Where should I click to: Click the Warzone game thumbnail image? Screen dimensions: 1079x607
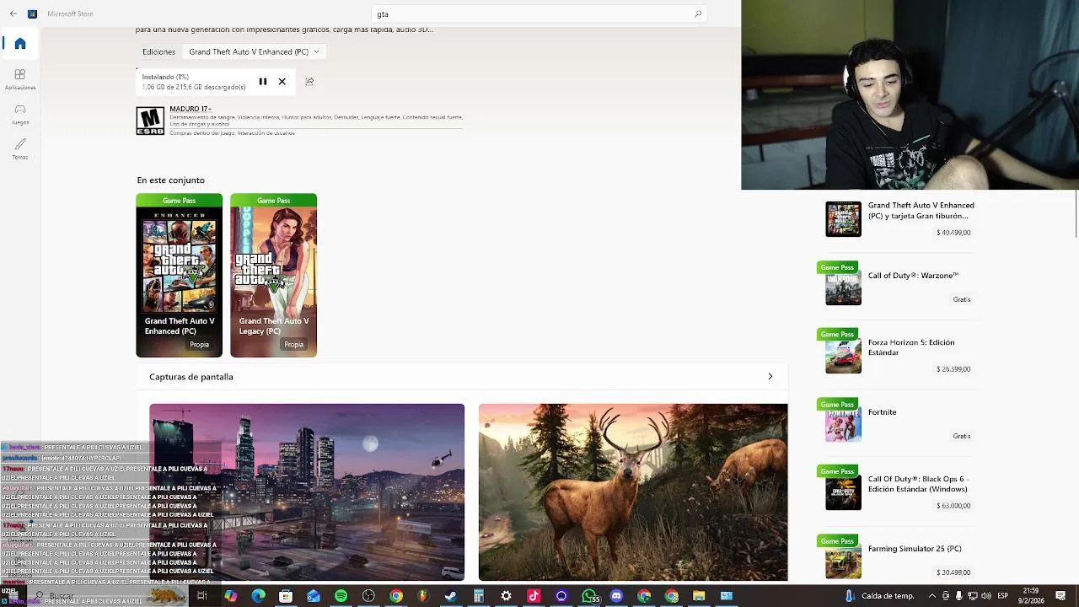tap(843, 287)
